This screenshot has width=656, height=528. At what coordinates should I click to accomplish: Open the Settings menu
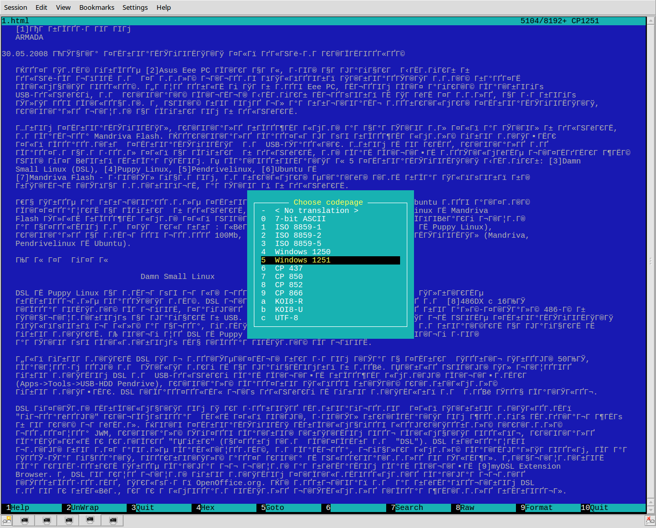[135, 7]
